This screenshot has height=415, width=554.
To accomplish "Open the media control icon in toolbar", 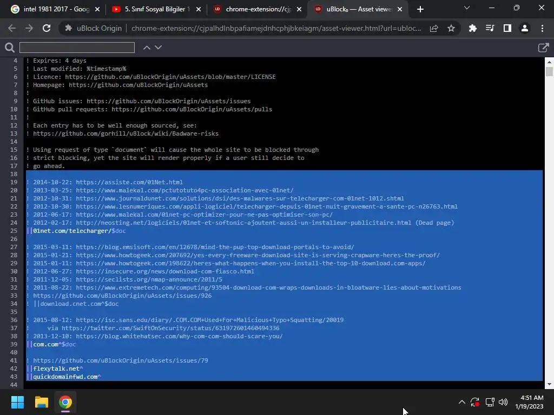I will 490,28.
